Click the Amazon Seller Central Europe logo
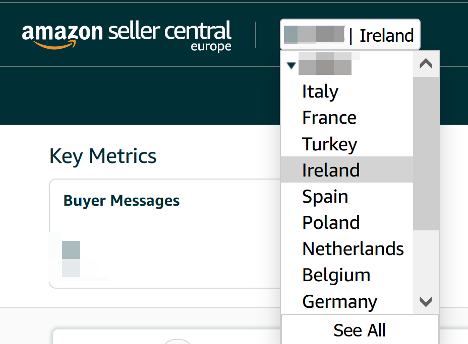468x344 pixels. (x=127, y=35)
